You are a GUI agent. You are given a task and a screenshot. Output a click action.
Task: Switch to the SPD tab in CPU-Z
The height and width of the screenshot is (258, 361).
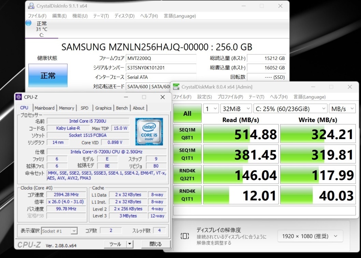coord(85,108)
